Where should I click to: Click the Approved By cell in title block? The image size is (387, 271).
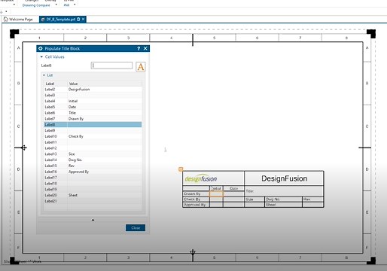tap(196, 205)
